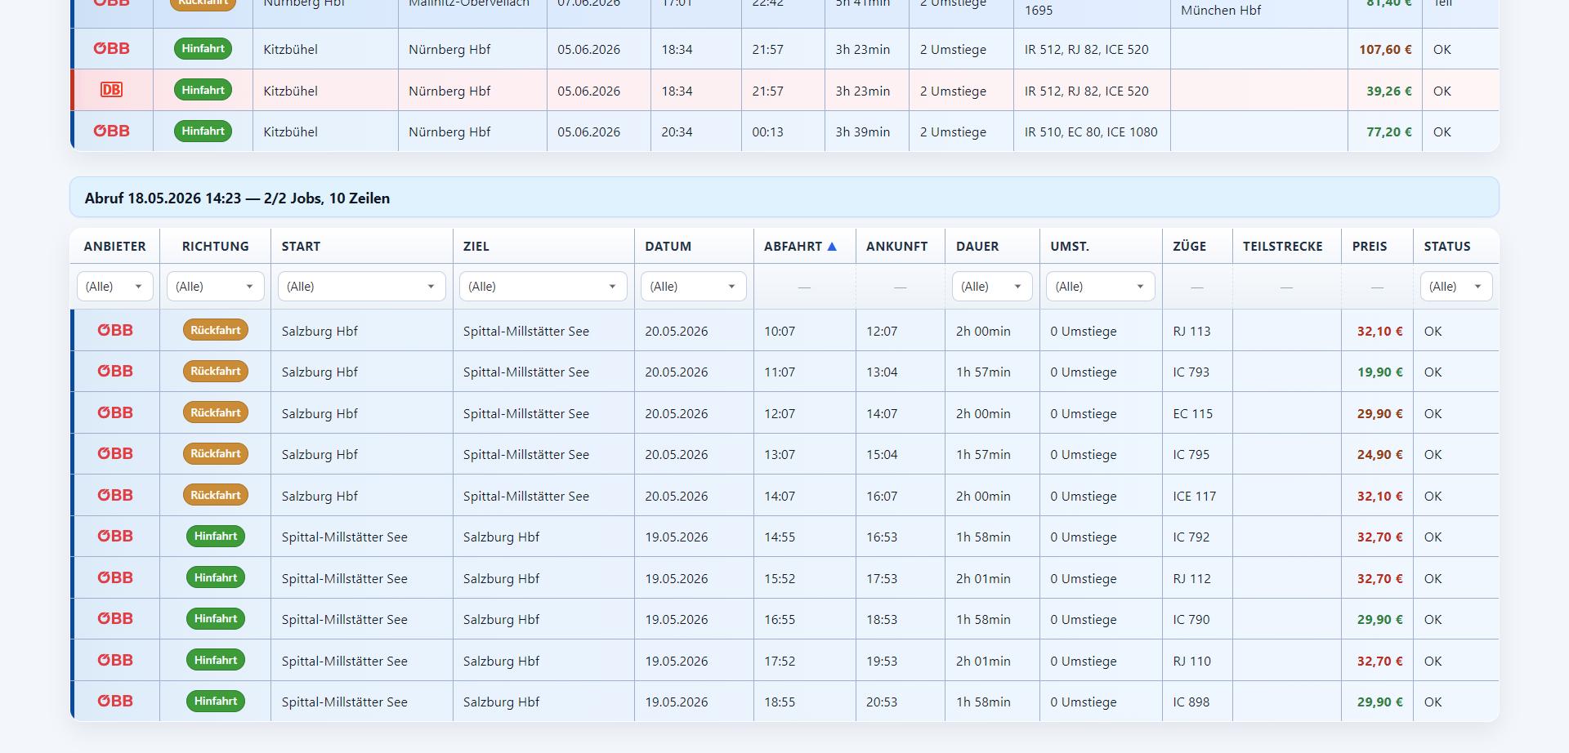Click the ÖBB logo in IC 790 row
This screenshot has height=753, width=1569.
tap(115, 618)
